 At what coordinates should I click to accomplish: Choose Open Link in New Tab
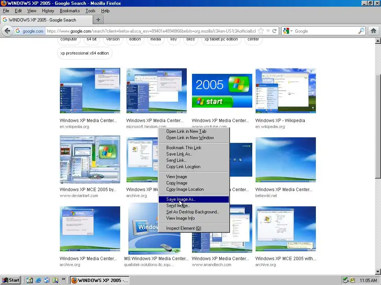point(193,131)
